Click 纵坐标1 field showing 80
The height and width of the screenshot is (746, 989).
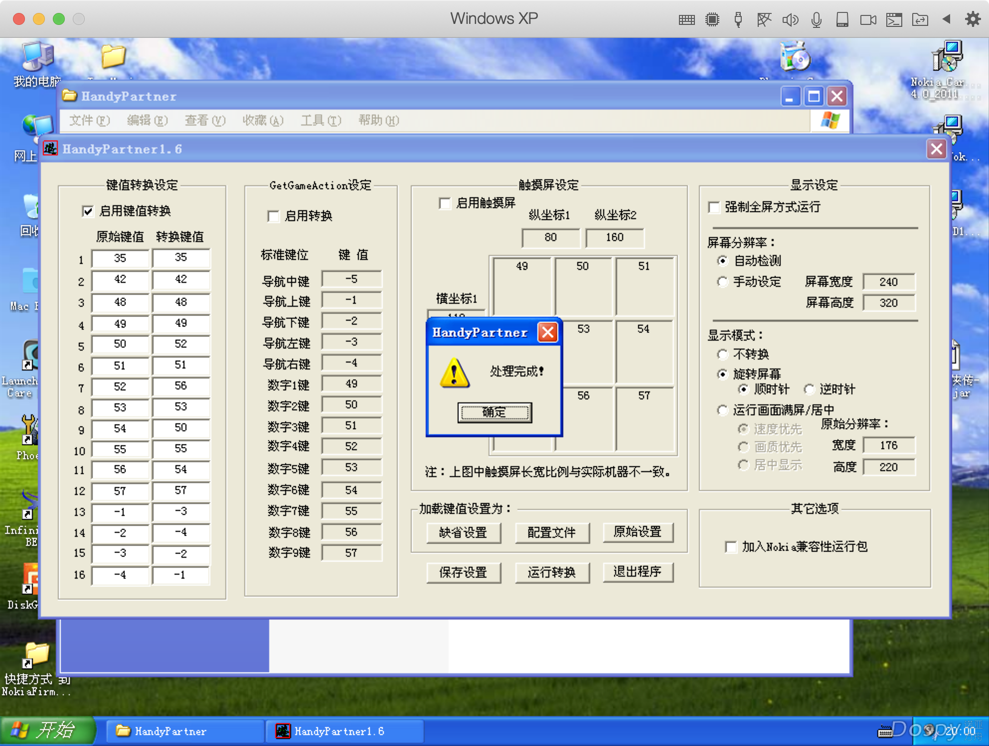click(551, 238)
